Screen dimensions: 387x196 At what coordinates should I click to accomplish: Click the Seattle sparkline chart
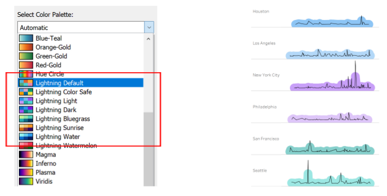pos(331,173)
